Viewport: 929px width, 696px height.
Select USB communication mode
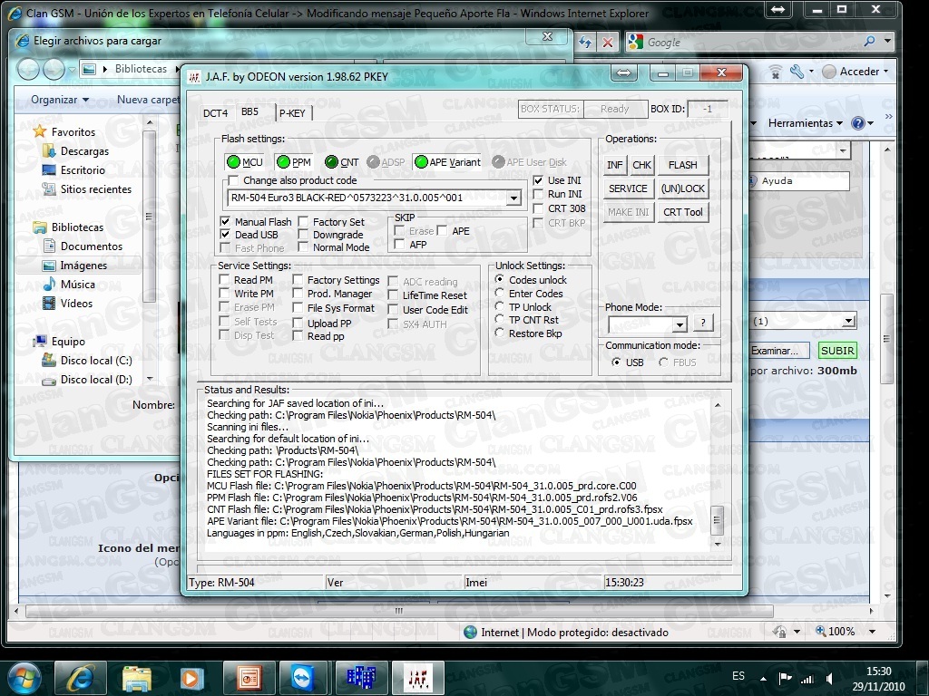pos(617,362)
